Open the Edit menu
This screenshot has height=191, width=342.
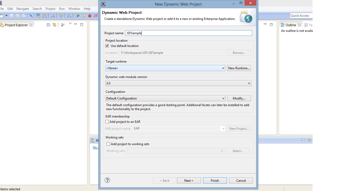[x=10, y=9]
